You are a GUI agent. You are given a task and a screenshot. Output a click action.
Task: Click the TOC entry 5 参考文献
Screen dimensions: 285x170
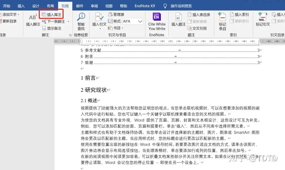click(x=170, y=50)
